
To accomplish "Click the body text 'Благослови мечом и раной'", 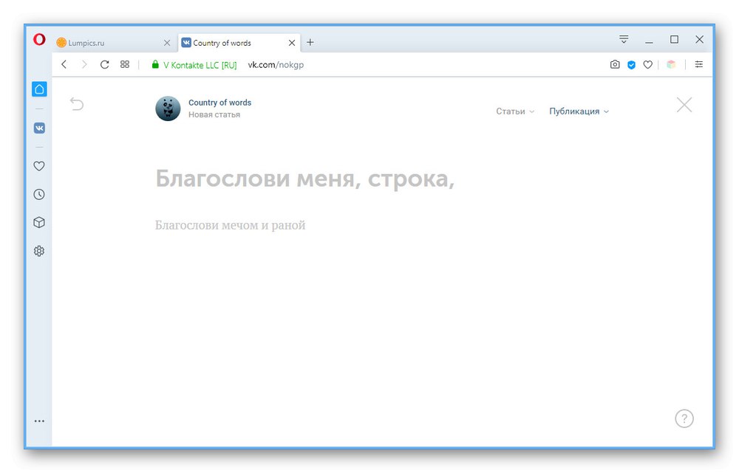I will (x=230, y=226).
